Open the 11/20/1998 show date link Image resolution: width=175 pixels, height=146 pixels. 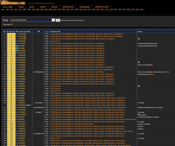[x=22, y=34]
